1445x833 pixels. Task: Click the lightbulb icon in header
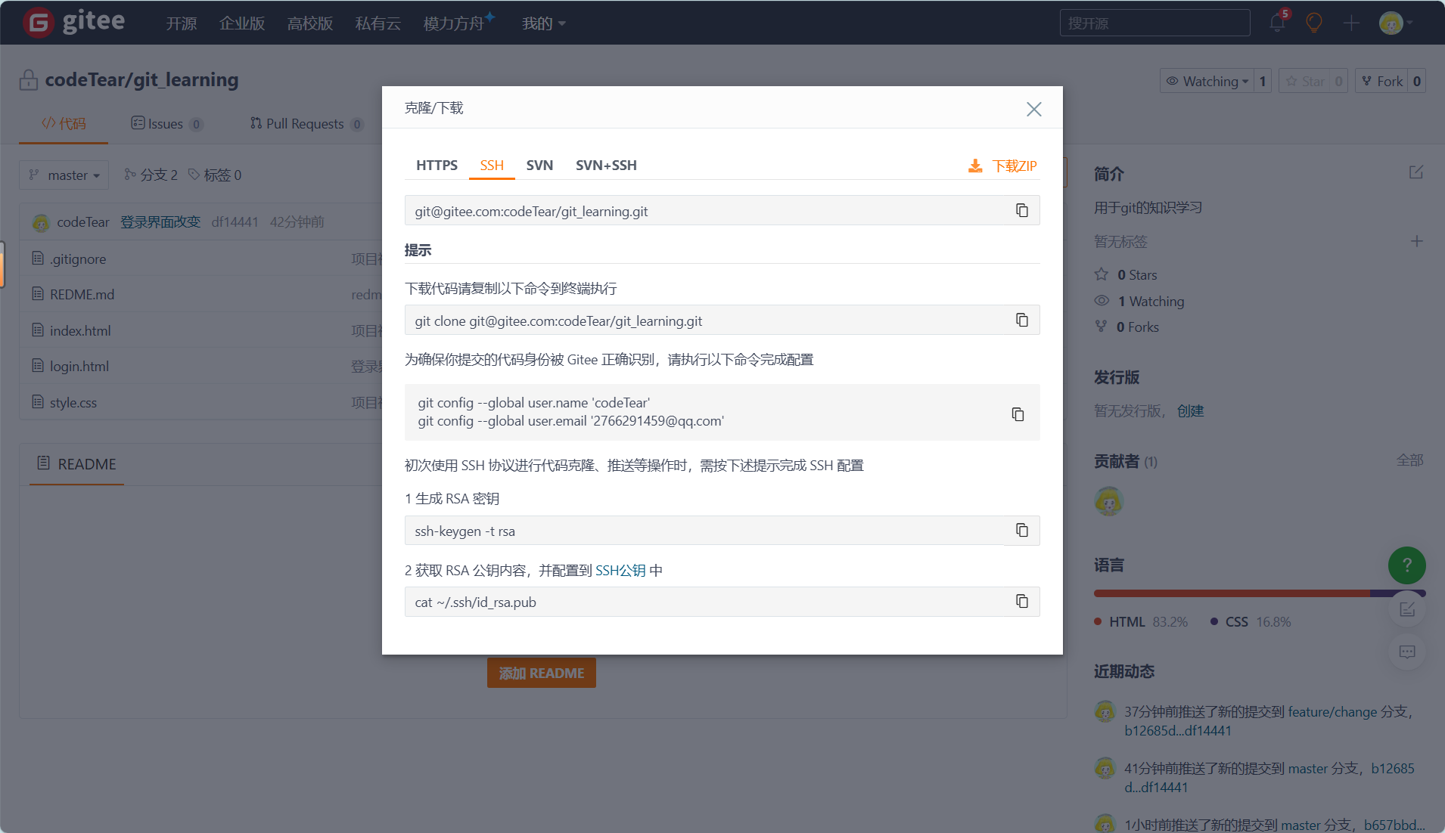click(1314, 23)
